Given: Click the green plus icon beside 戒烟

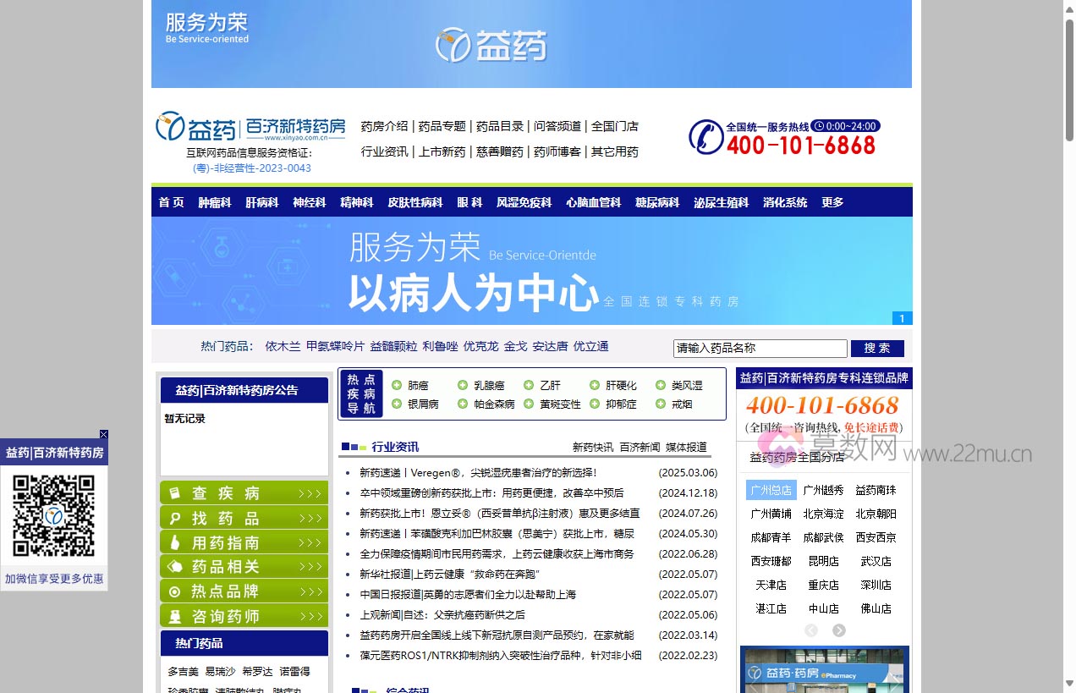Looking at the screenshot, I should pos(661,404).
